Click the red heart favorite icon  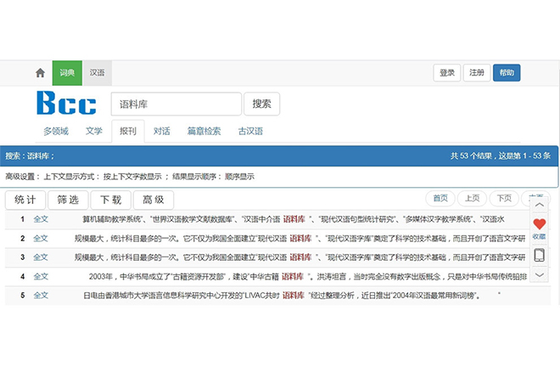pos(540,224)
